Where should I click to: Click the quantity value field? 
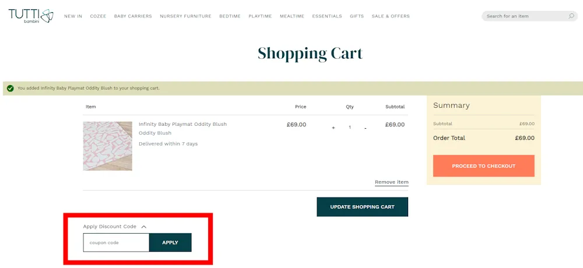coord(349,128)
